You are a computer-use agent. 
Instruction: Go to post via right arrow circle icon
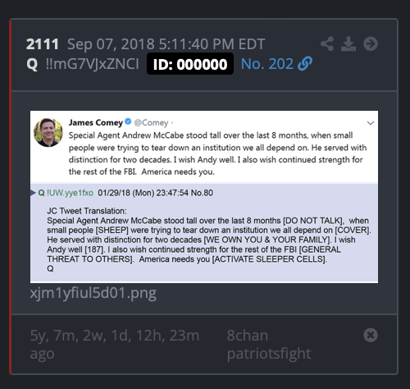371,43
